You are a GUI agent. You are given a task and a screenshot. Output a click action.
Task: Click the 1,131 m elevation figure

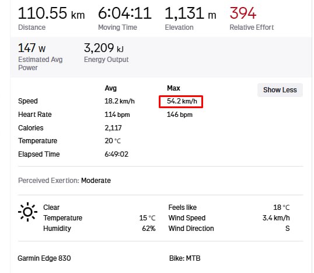click(190, 13)
